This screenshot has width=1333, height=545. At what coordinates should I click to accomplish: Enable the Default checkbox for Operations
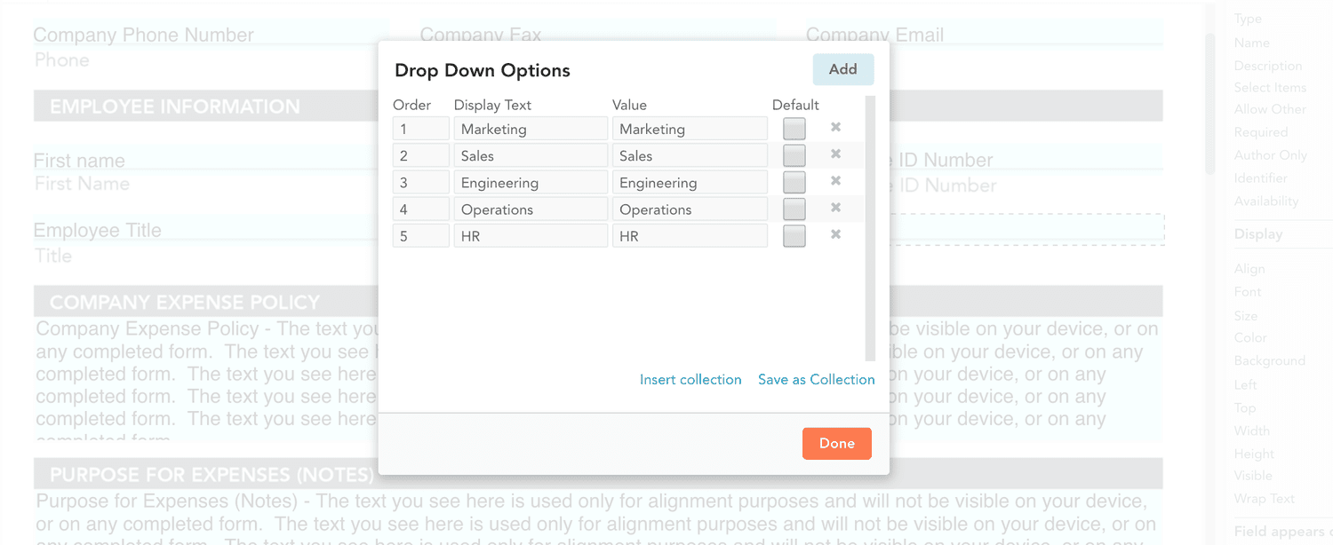pos(794,208)
